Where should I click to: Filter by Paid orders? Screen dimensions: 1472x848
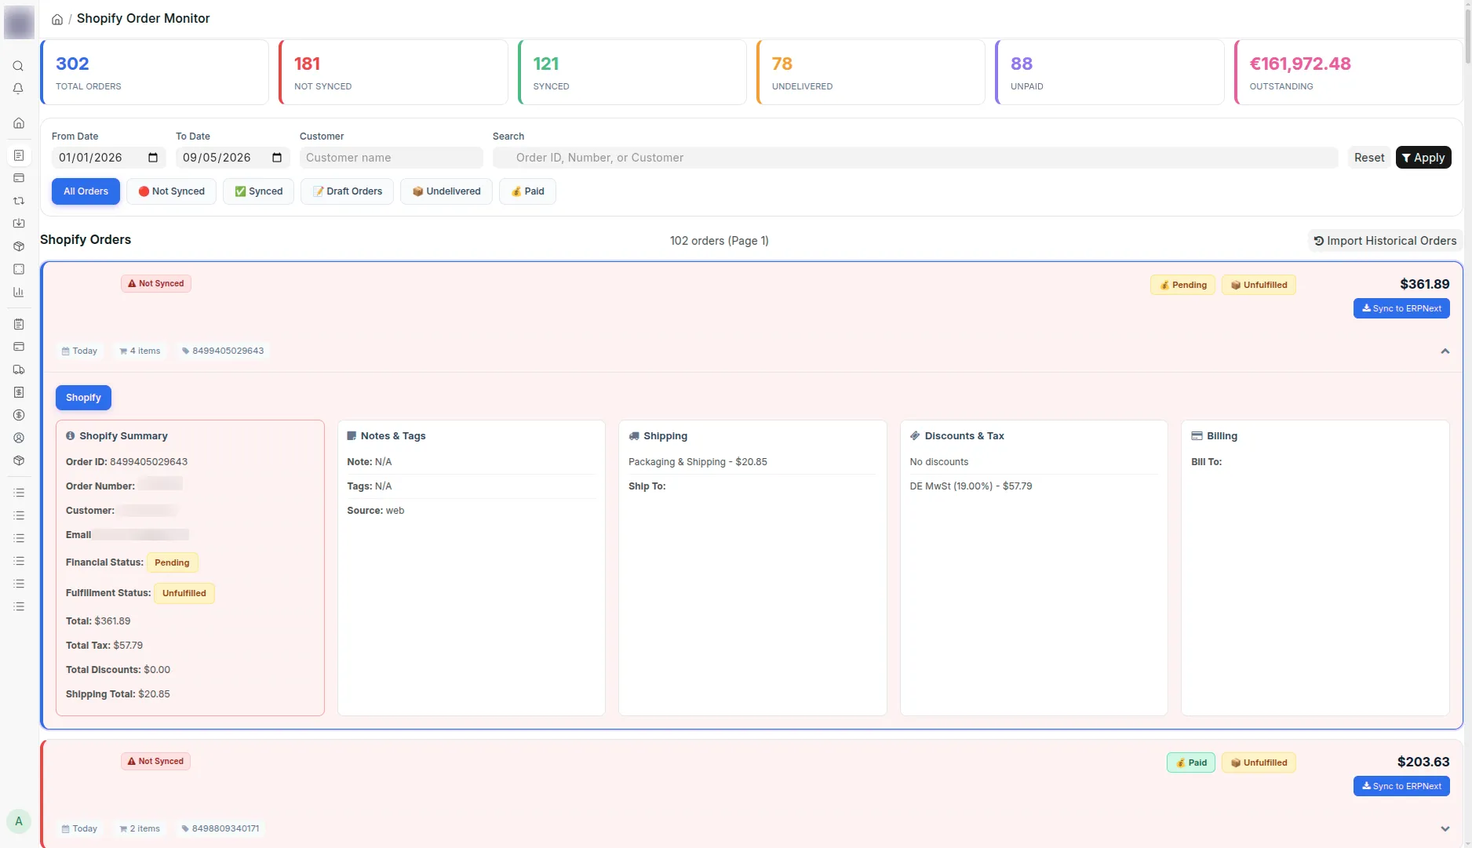tap(527, 191)
